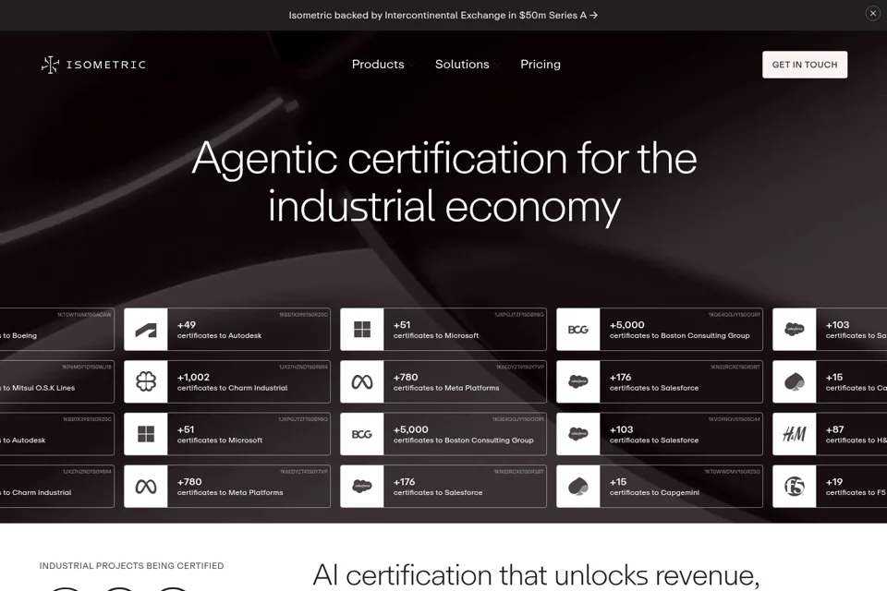Click the ISOMETRIC wordmark text
Image resolution: width=887 pixels, height=591 pixels.
pyautogui.click(x=106, y=65)
